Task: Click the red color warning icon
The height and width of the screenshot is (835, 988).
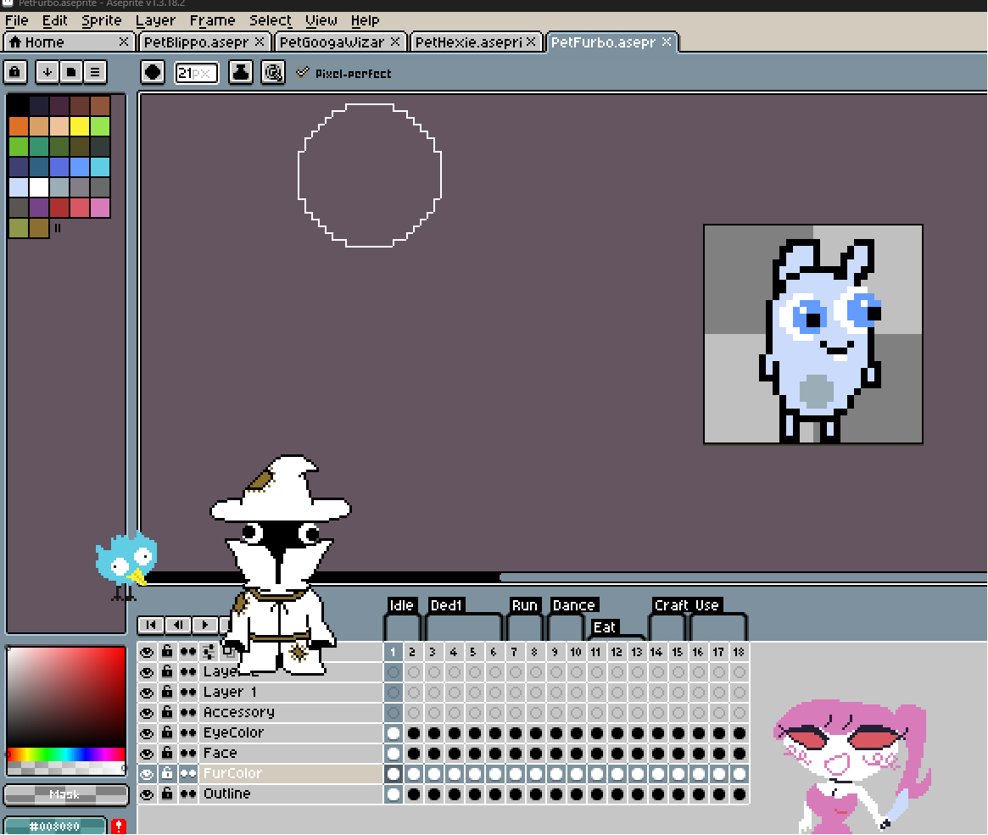Action: point(119,827)
